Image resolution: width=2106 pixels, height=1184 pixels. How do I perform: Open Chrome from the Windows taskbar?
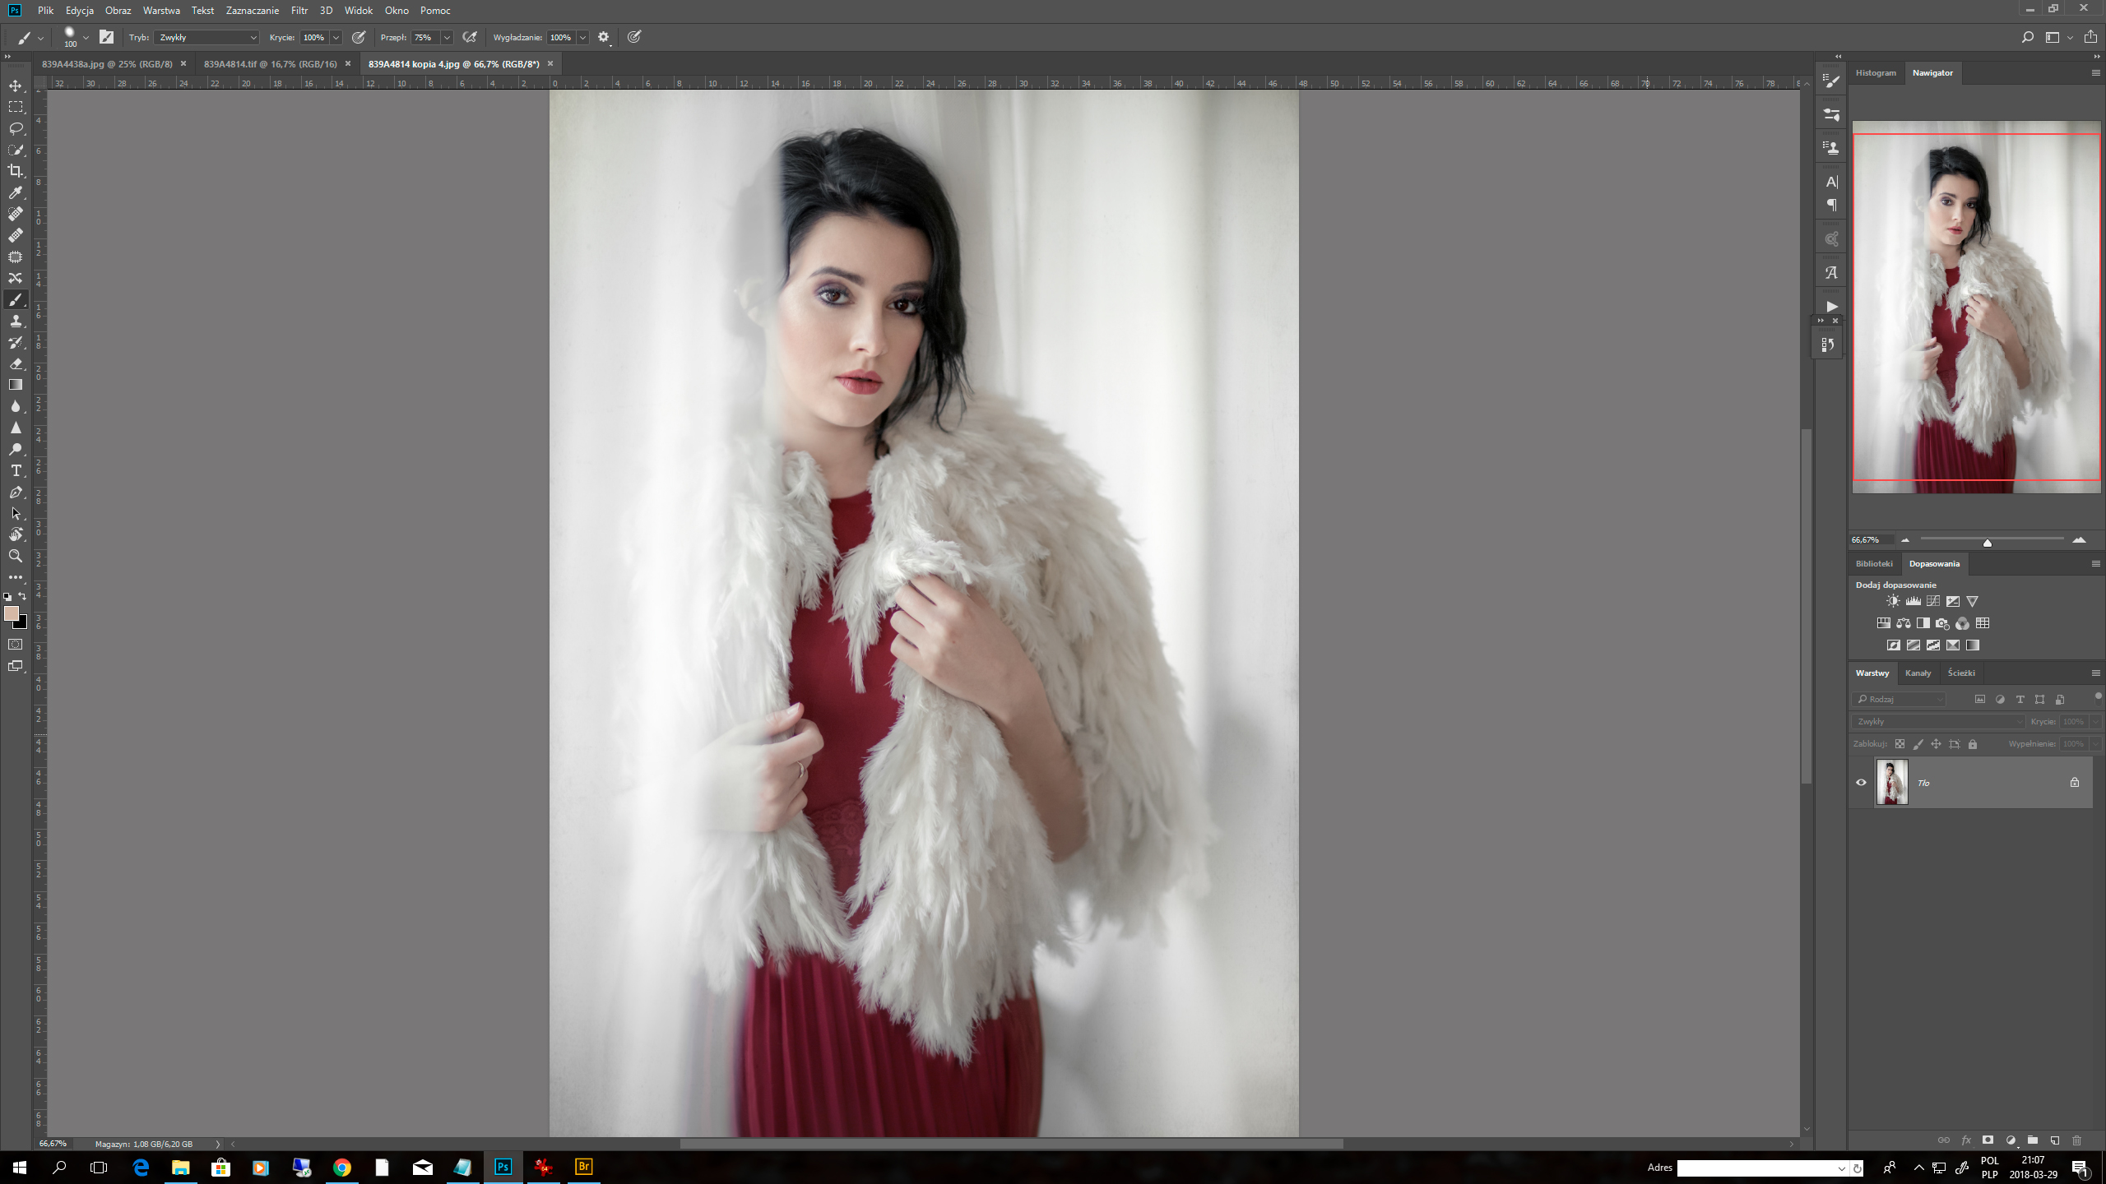tap(341, 1167)
